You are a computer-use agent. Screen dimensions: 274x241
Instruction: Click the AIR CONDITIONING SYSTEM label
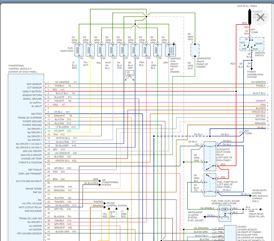click(x=110, y=182)
